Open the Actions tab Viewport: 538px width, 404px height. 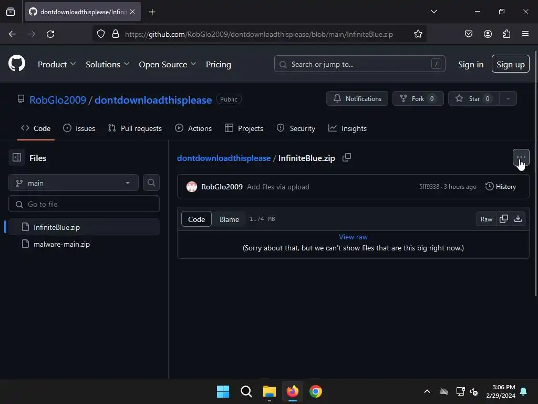(193, 128)
